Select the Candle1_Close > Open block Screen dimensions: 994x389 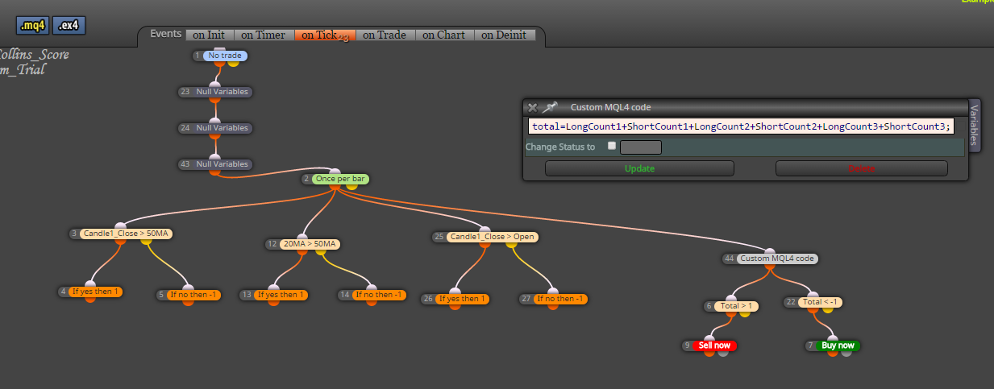(493, 237)
